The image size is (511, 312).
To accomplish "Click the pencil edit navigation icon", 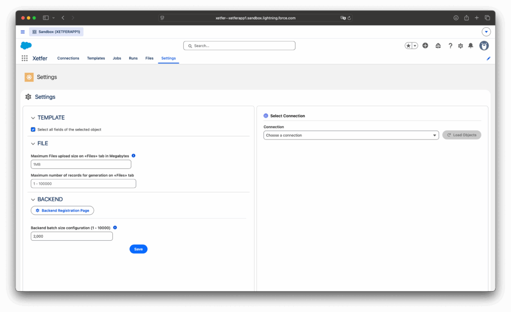I will coord(488,58).
